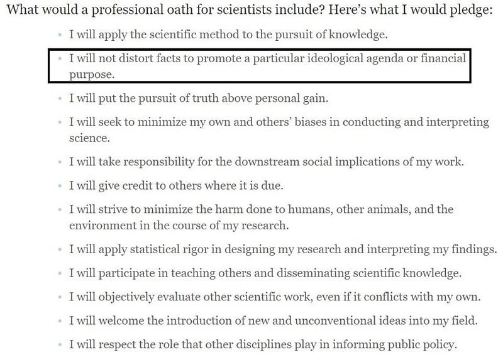Click the pledge respecting other disciplines
503x355 pixels.
pyautogui.click(x=263, y=344)
